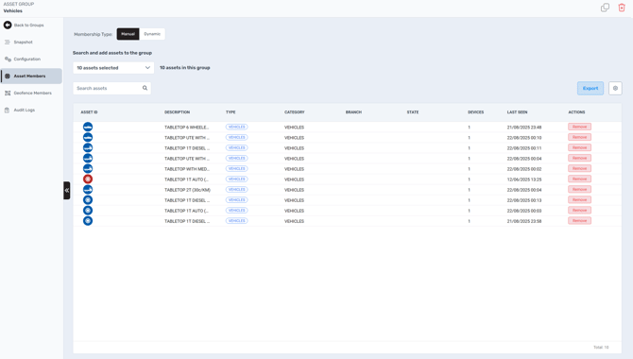Remove the asset last seen 21/08/2025 23:58
633x359 pixels.
coord(579,221)
